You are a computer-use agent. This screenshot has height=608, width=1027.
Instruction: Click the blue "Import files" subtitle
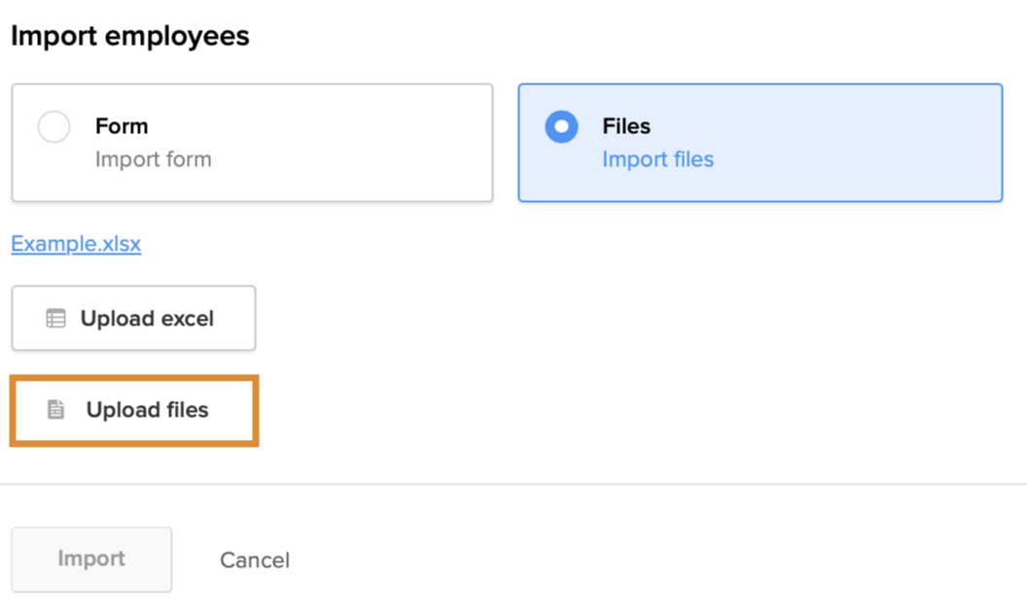[657, 159]
